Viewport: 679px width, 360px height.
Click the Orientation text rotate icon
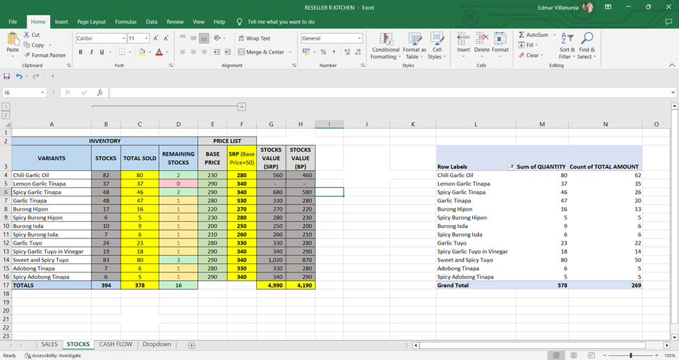tap(217, 38)
